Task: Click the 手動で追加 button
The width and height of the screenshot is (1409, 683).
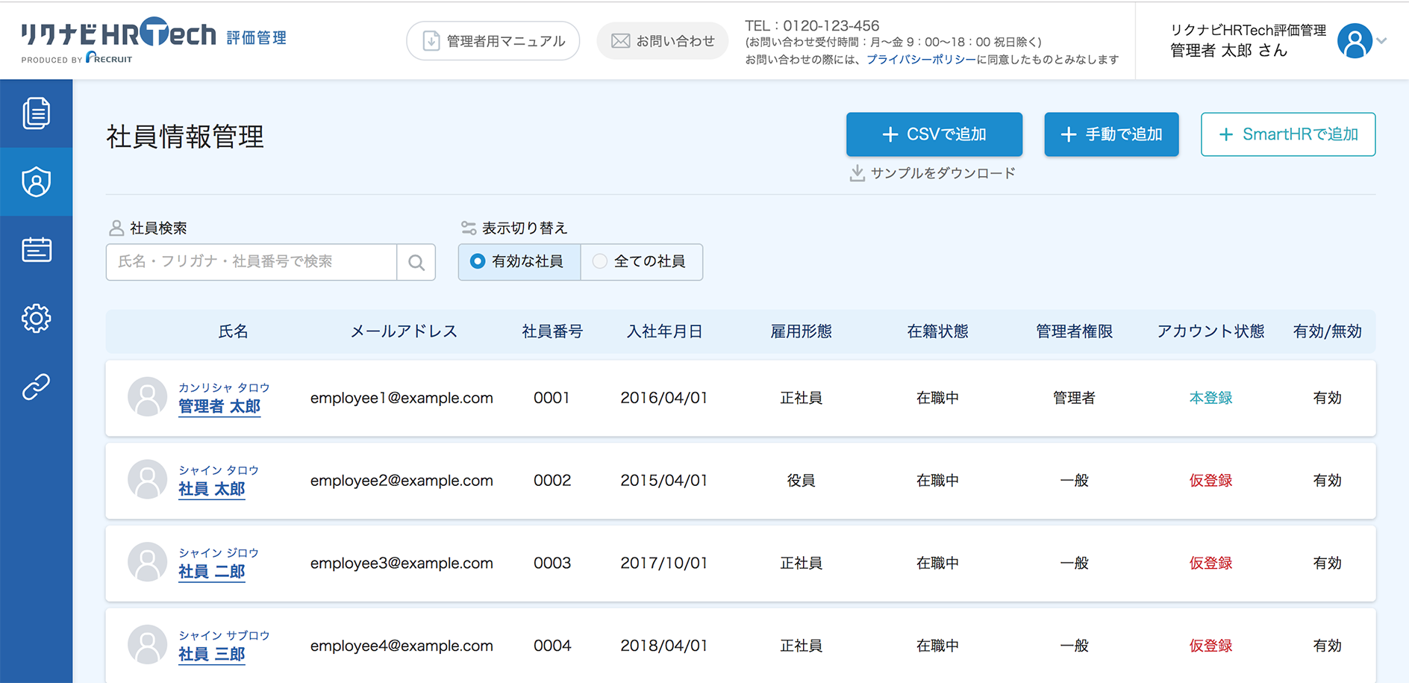Action: [1111, 134]
